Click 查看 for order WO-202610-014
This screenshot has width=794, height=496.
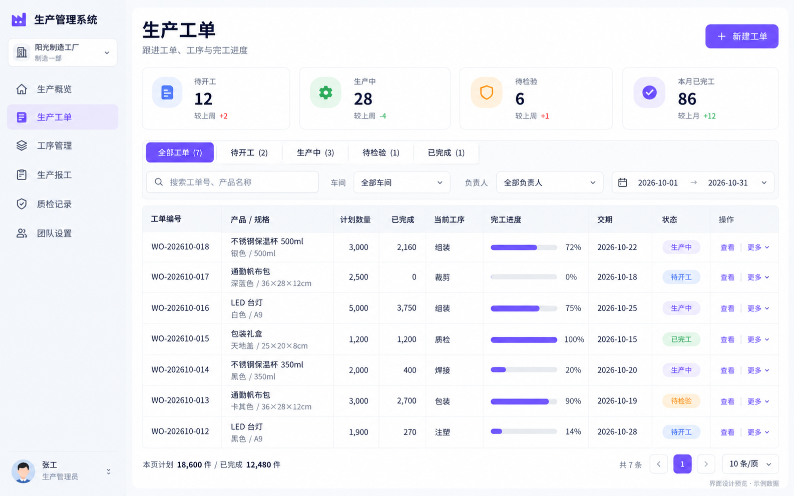tap(727, 370)
